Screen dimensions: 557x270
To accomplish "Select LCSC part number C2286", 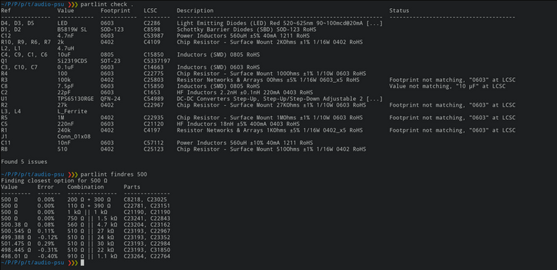I will [x=152, y=24].
